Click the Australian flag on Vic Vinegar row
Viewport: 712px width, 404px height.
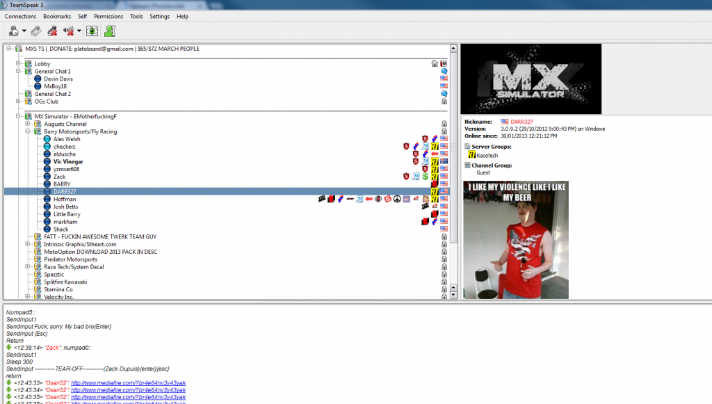(444, 161)
